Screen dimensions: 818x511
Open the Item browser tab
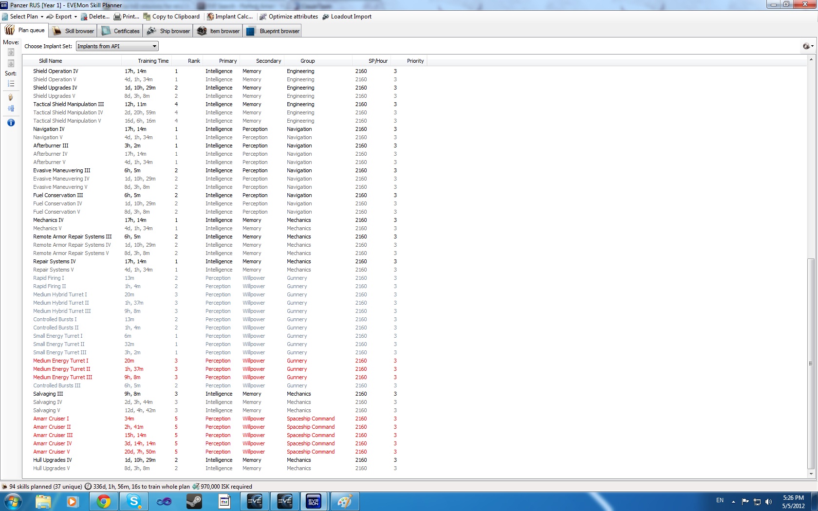218,31
